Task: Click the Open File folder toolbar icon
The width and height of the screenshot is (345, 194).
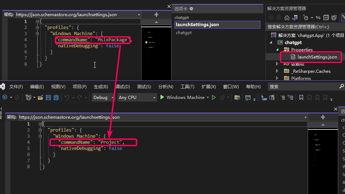Action: (x=40, y=98)
